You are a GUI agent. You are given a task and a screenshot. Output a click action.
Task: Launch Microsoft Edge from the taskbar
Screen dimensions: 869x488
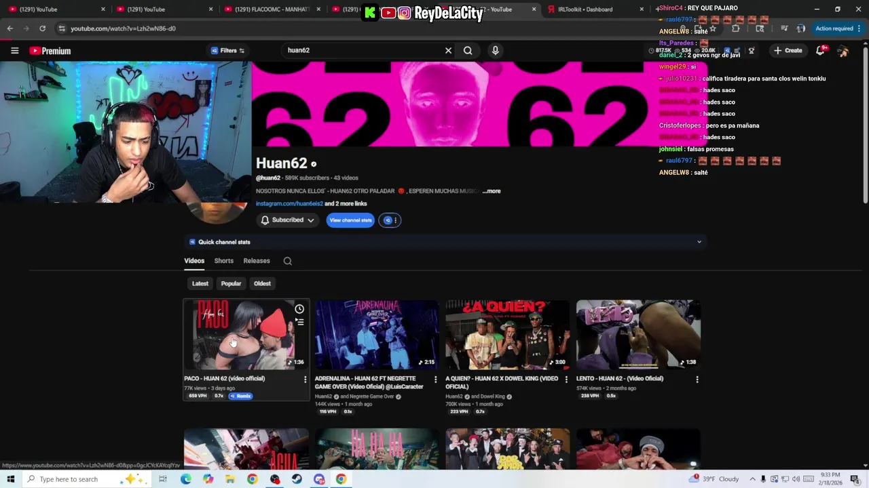[x=185, y=479]
